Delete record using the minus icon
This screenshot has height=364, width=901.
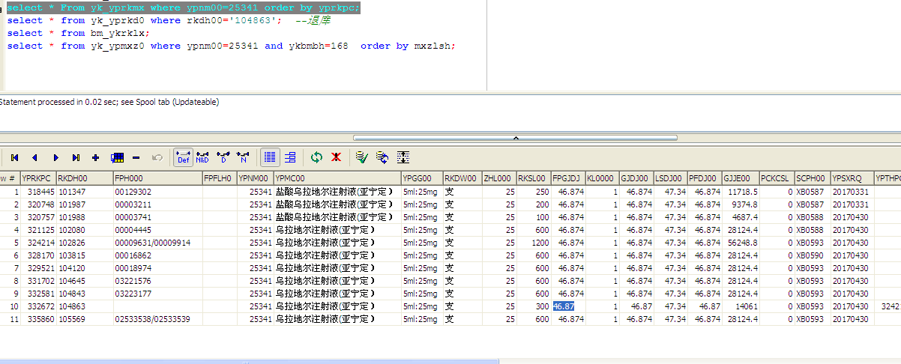coord(136,157)
